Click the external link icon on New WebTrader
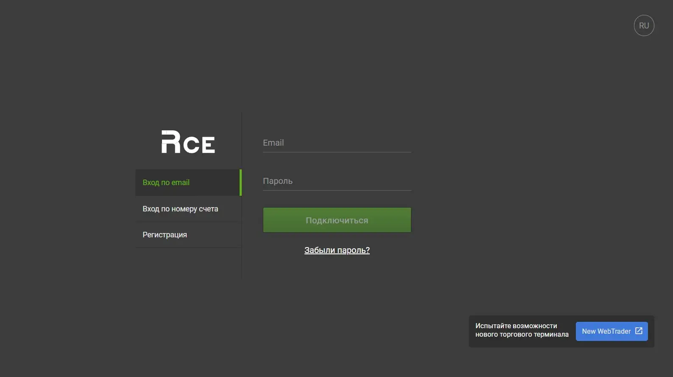673x377 pixels. click(x=639, y=331)
